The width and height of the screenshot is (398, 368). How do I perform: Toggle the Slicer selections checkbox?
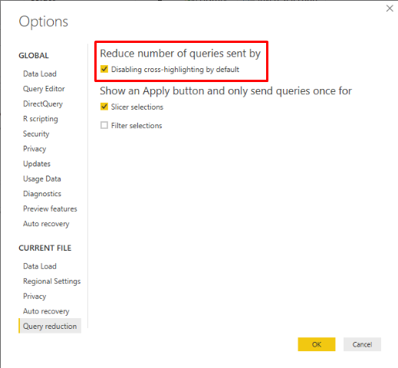(104, 107)
